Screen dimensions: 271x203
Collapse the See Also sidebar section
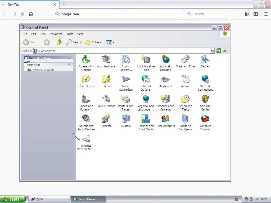pos(69,64)
